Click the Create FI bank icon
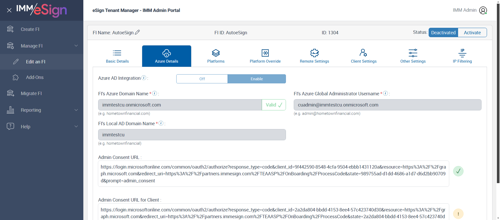 pos(10,29)
